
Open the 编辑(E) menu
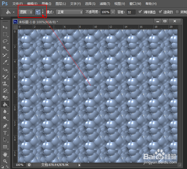click(32, 4)
